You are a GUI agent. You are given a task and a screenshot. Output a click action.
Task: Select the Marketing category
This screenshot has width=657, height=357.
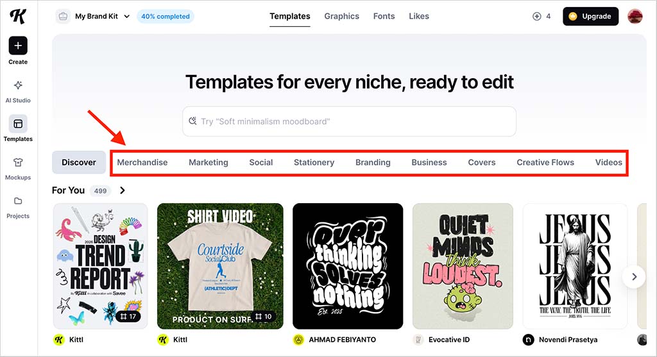click(209, 162)
